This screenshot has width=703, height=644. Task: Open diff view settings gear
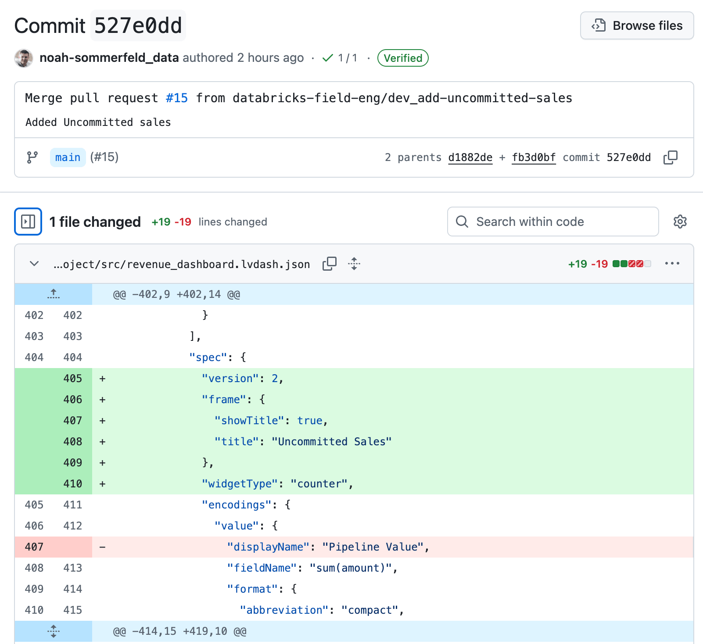(x=680, y=222)
